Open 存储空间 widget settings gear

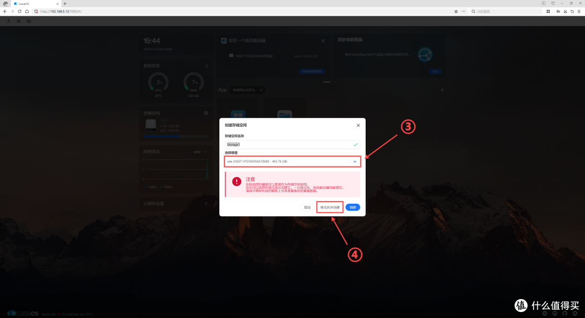tap(206, 113)
